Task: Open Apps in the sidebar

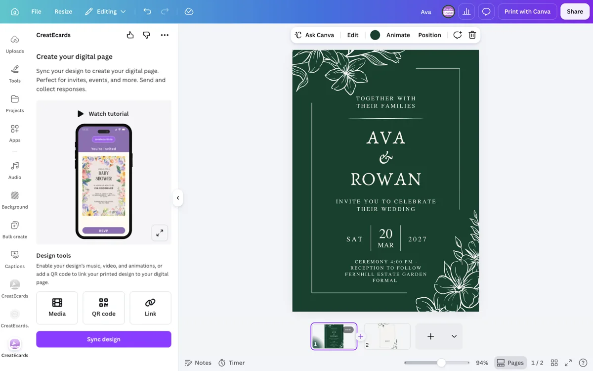Action: 15,133
